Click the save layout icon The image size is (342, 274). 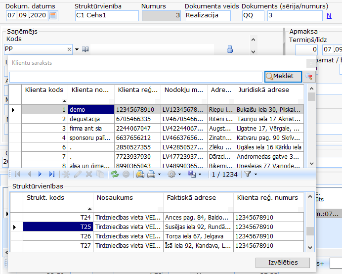[192, 174]
